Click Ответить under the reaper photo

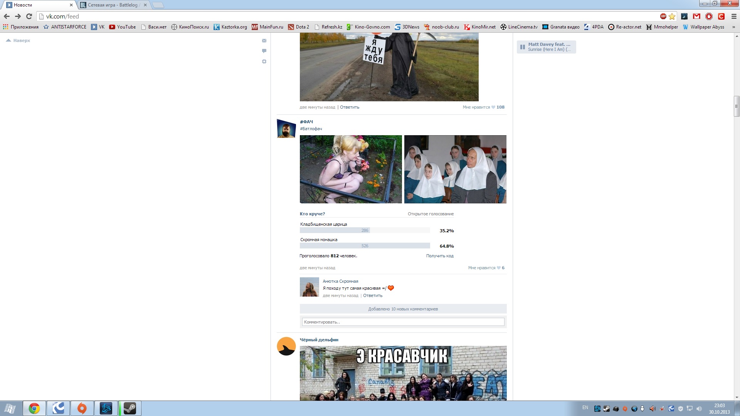point(350,107)
